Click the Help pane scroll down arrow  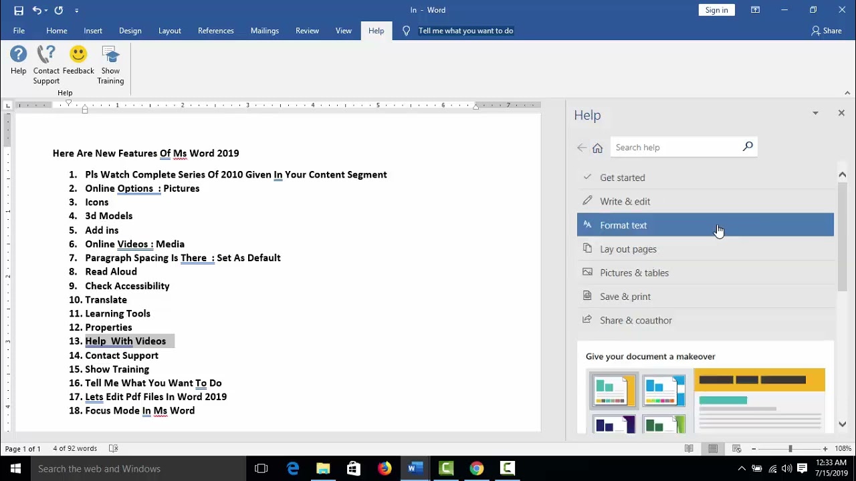tap(842, 424)
